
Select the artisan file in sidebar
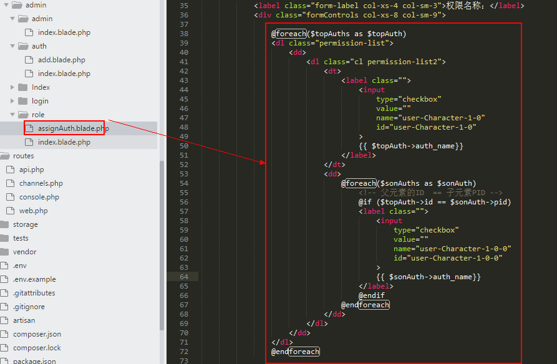pos(24,320)
